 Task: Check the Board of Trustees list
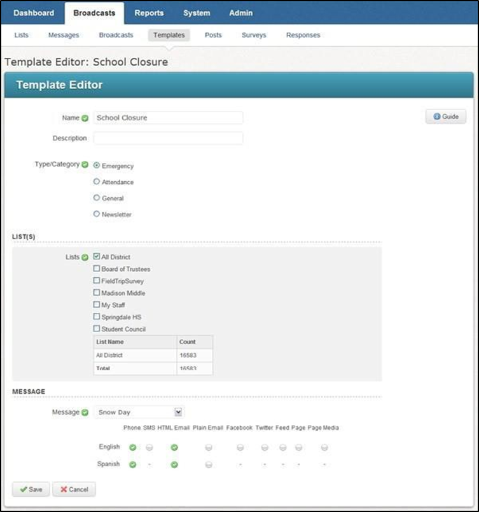tap(97, 268)
